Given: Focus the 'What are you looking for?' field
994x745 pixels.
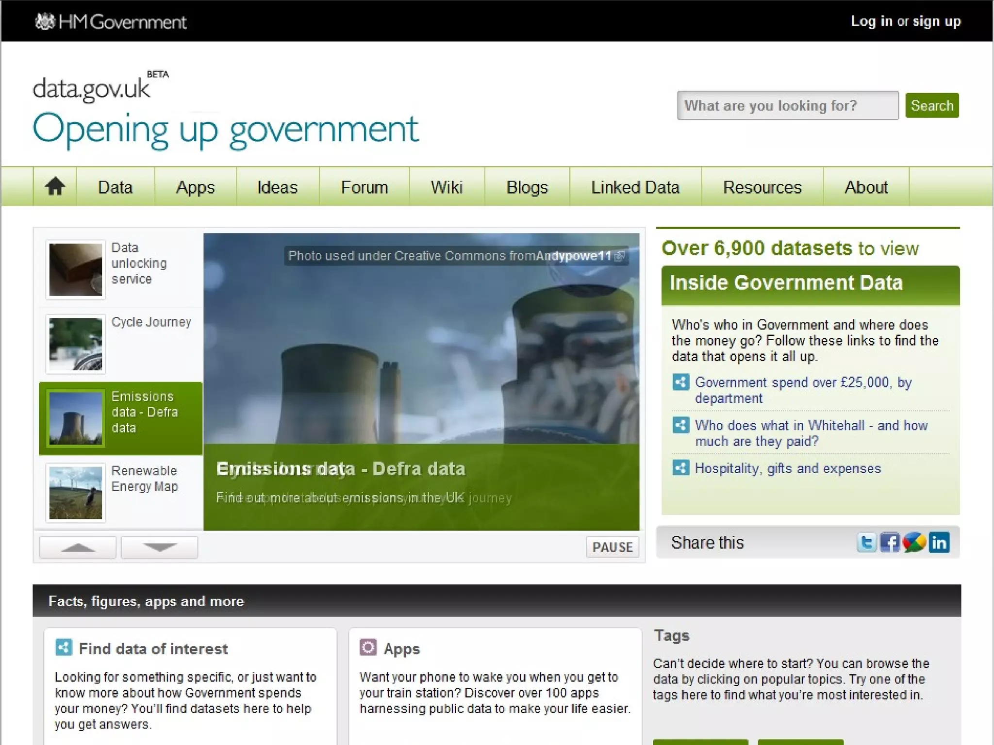Looking at the screenshot, I should (787, 105).
